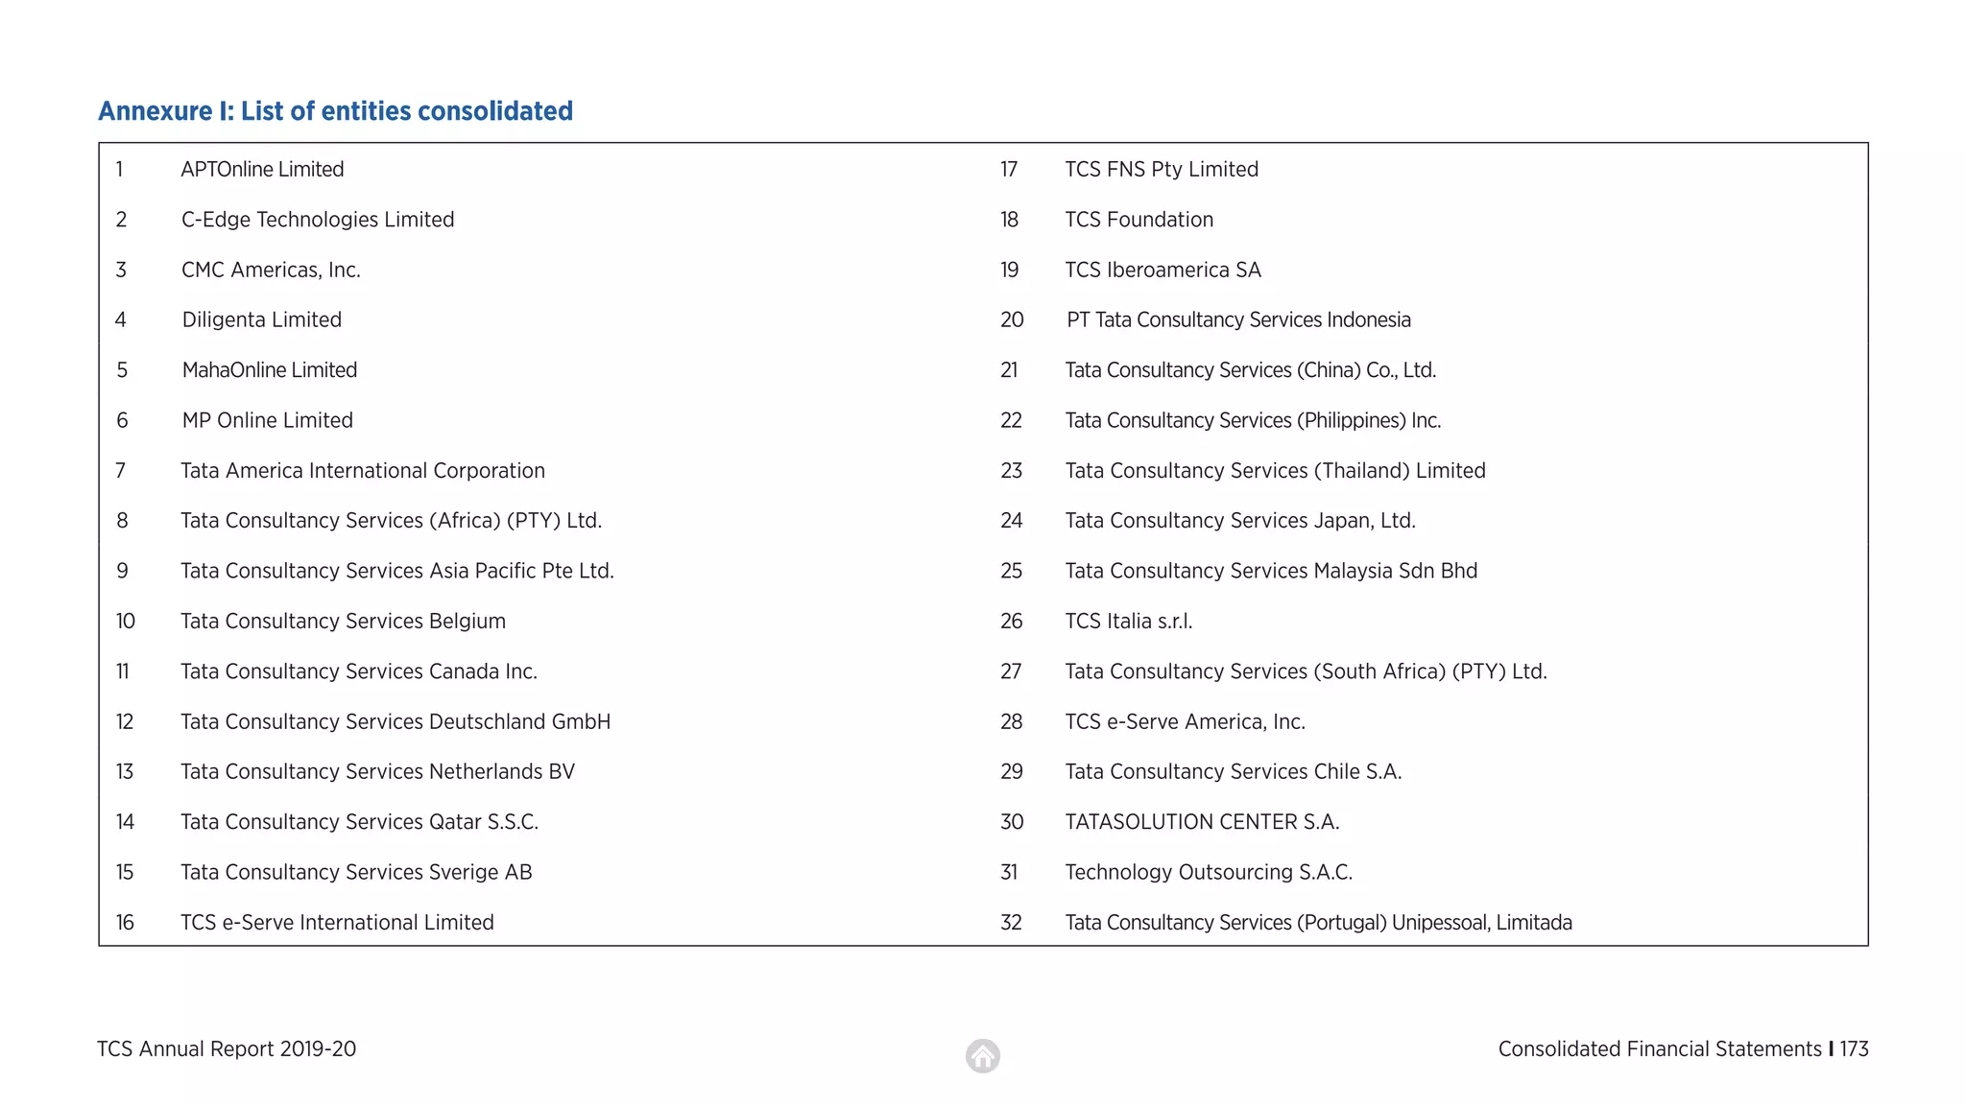Screen dimensions: 1966x1106
Task: Click the home icon at page bottom
Action: pos(982,1056)
